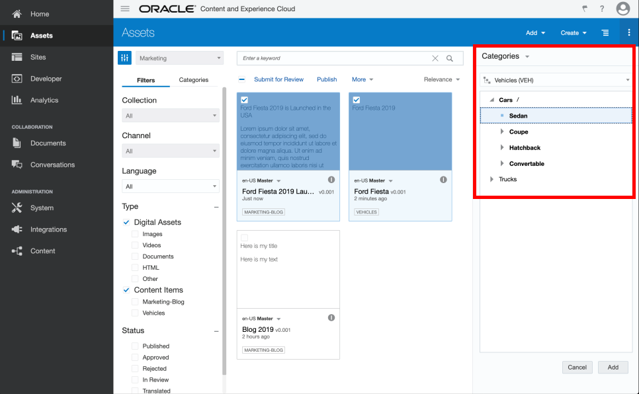
Task: Open the Channel dropdown
Action: (171, 151)
